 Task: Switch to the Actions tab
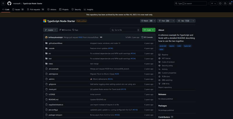52,9
